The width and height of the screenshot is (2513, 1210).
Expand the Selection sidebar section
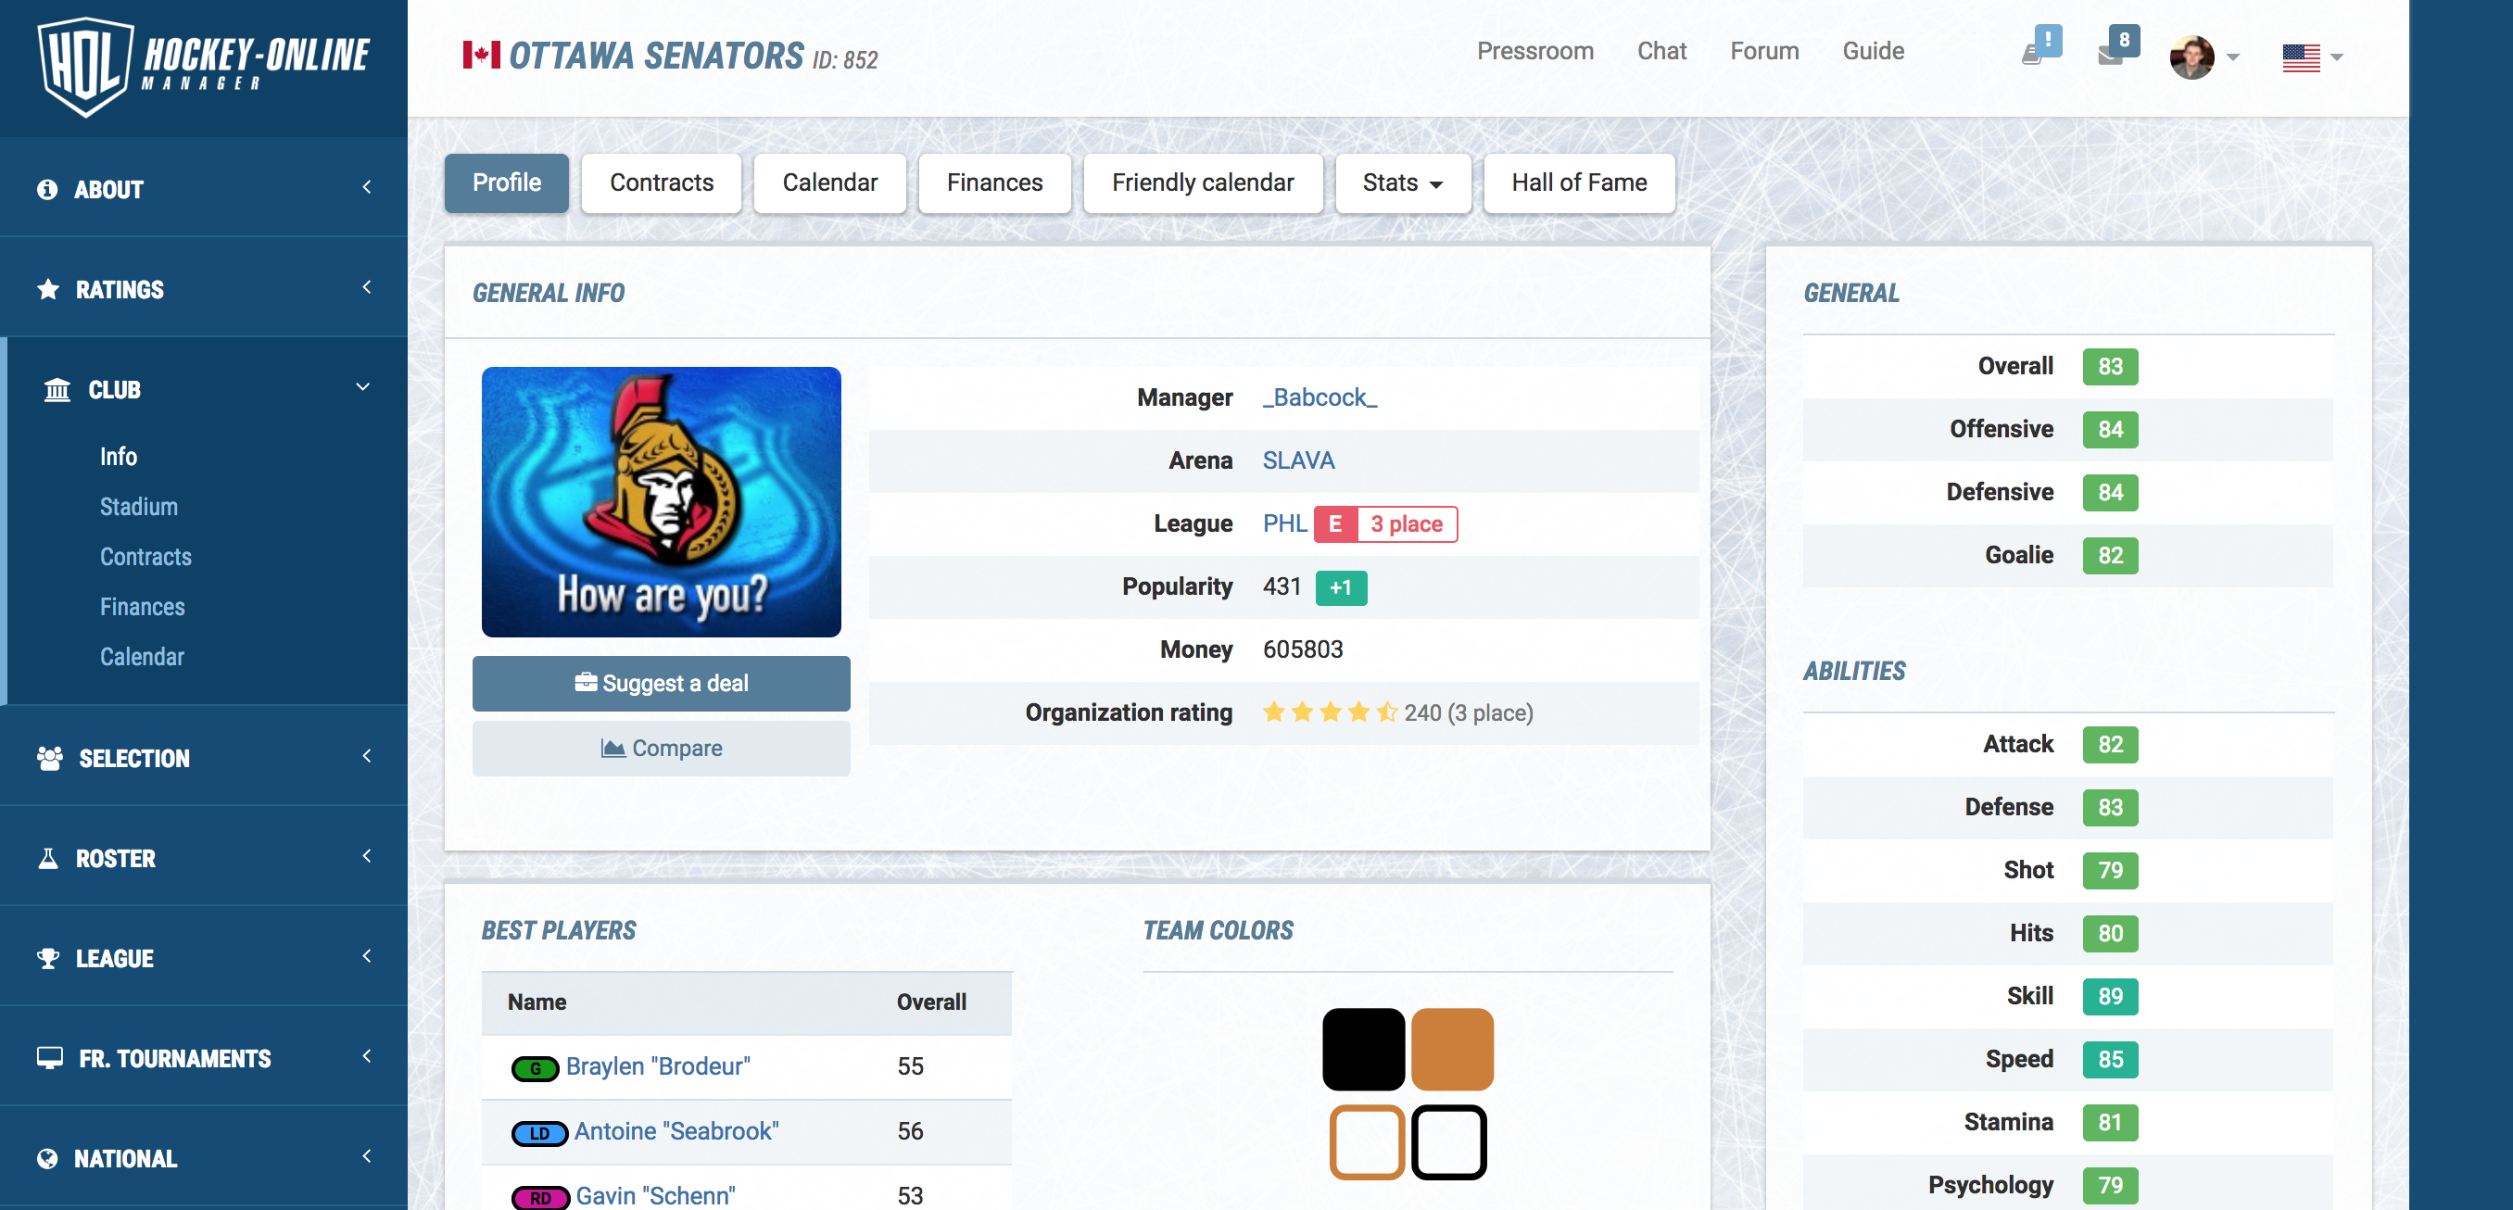pyautogui.click(x=367, y=756)
